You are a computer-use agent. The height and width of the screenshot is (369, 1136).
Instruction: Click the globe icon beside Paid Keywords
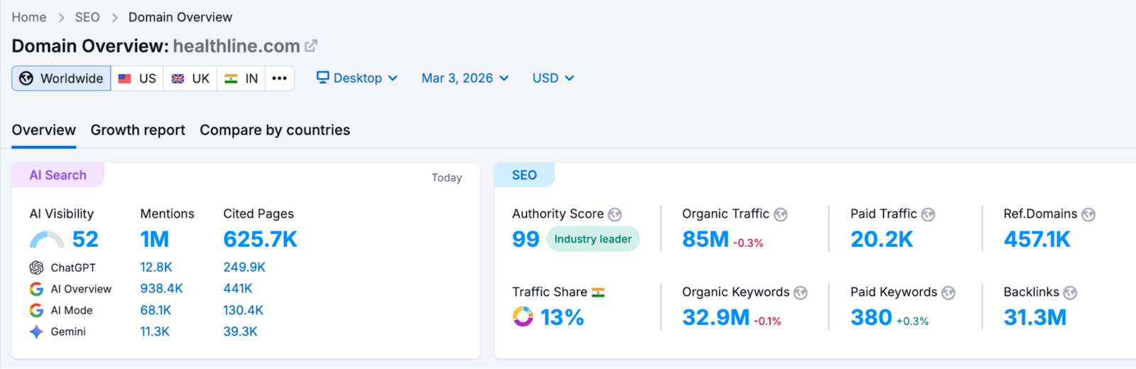948,292
